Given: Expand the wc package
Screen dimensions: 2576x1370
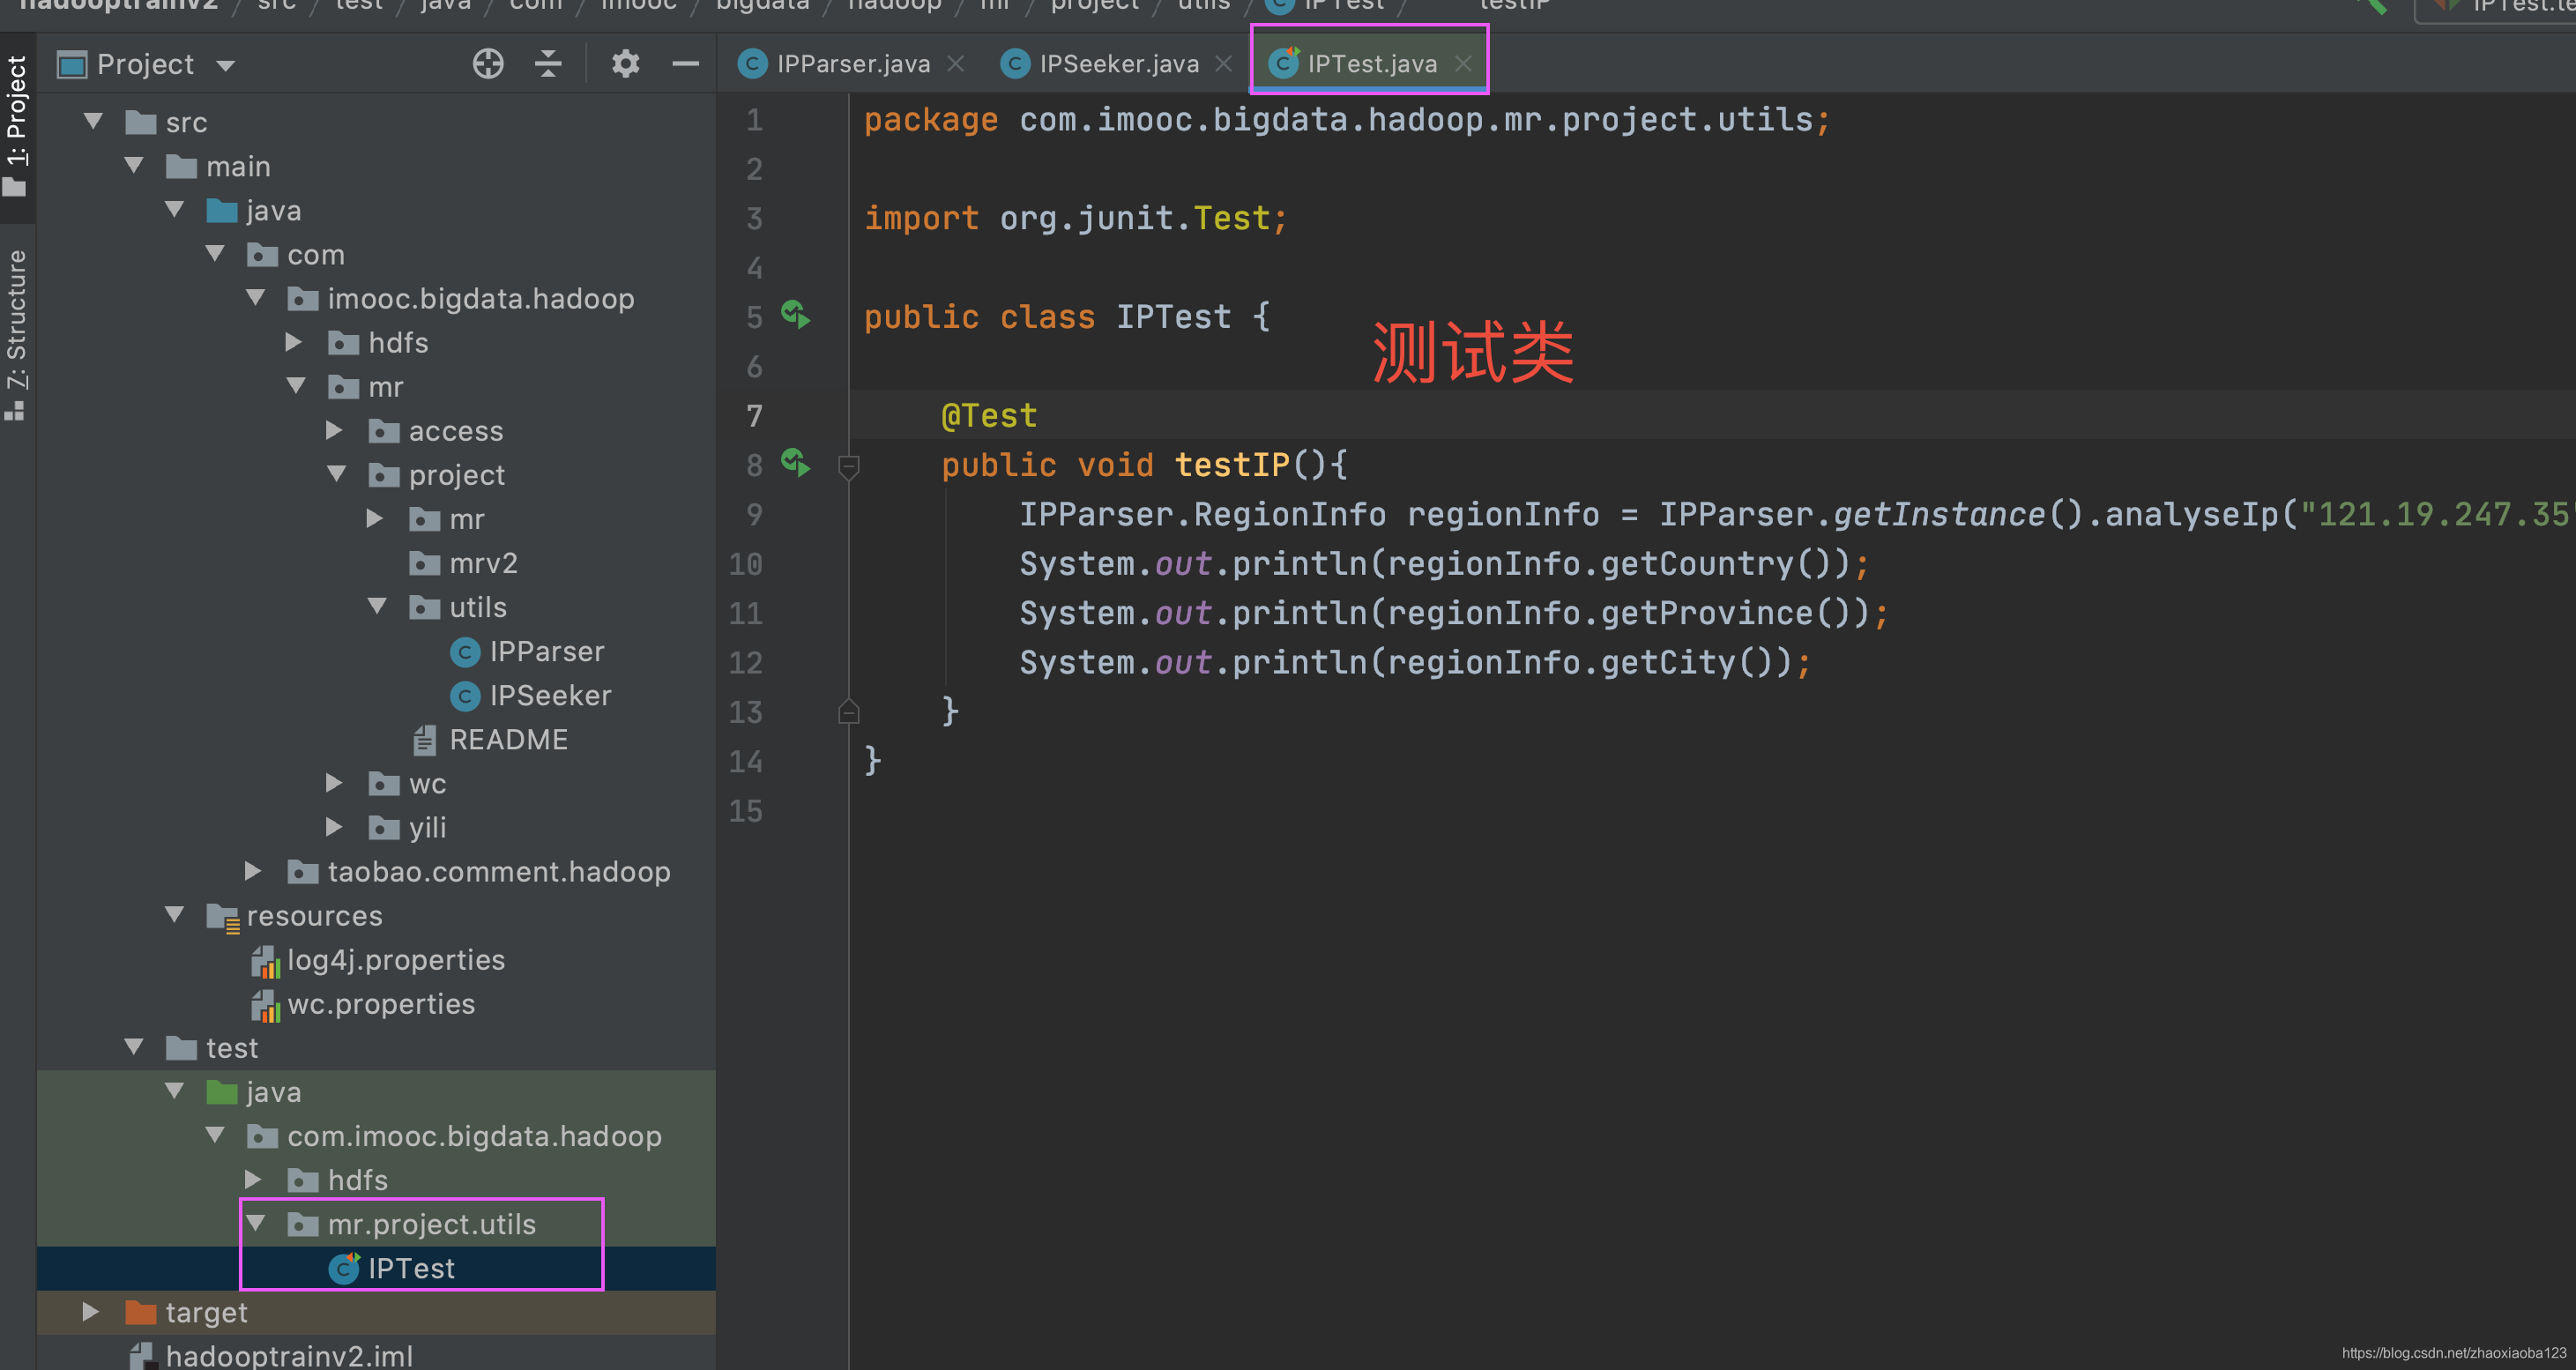Looking at the screenshot, I should [x=335, y=782].
